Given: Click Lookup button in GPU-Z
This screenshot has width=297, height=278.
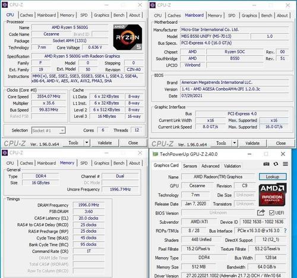Looking at the screenshot, I should pyautogui.click(x=273, y=177).
